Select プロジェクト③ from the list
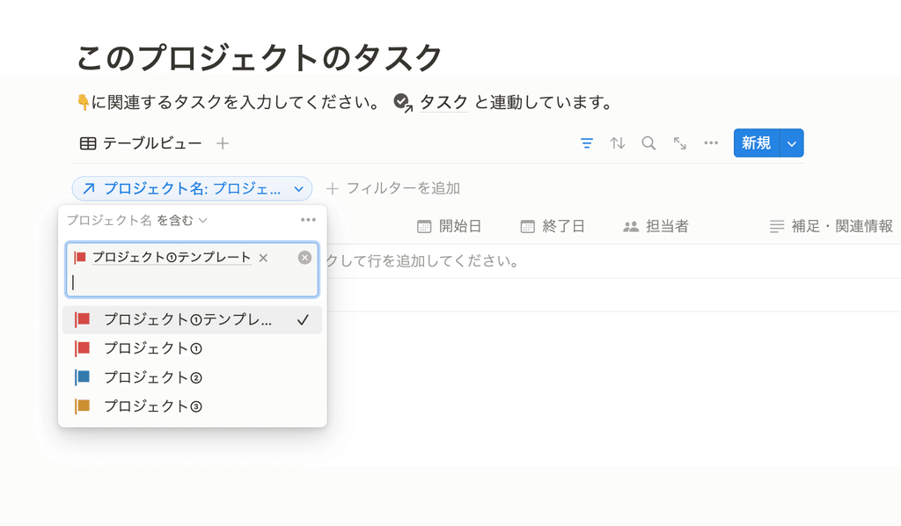 (x=192, y=406)
